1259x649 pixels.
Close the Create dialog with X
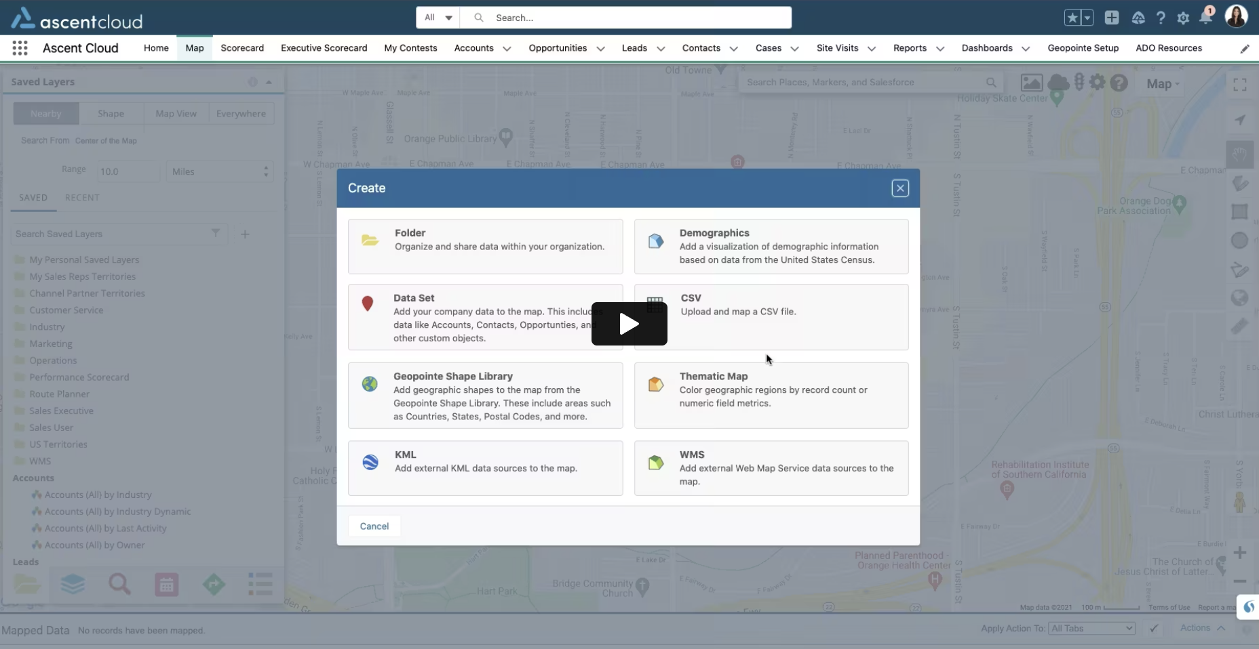(900, 188)
